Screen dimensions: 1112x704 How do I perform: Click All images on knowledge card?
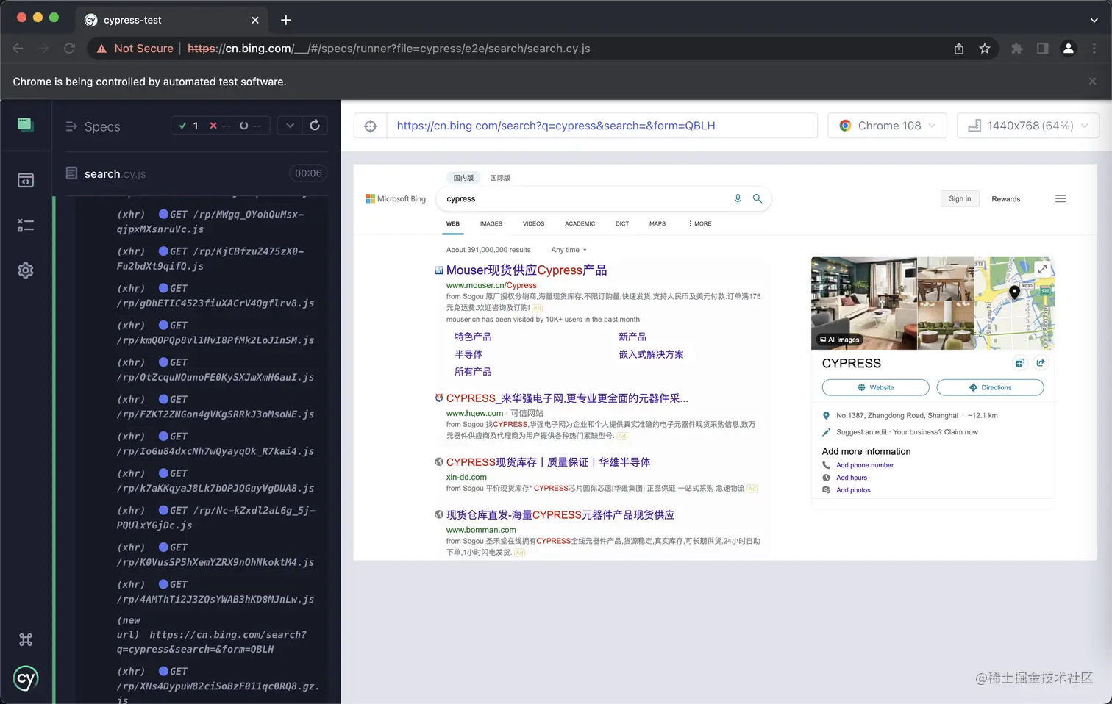(x=840, y=340)
